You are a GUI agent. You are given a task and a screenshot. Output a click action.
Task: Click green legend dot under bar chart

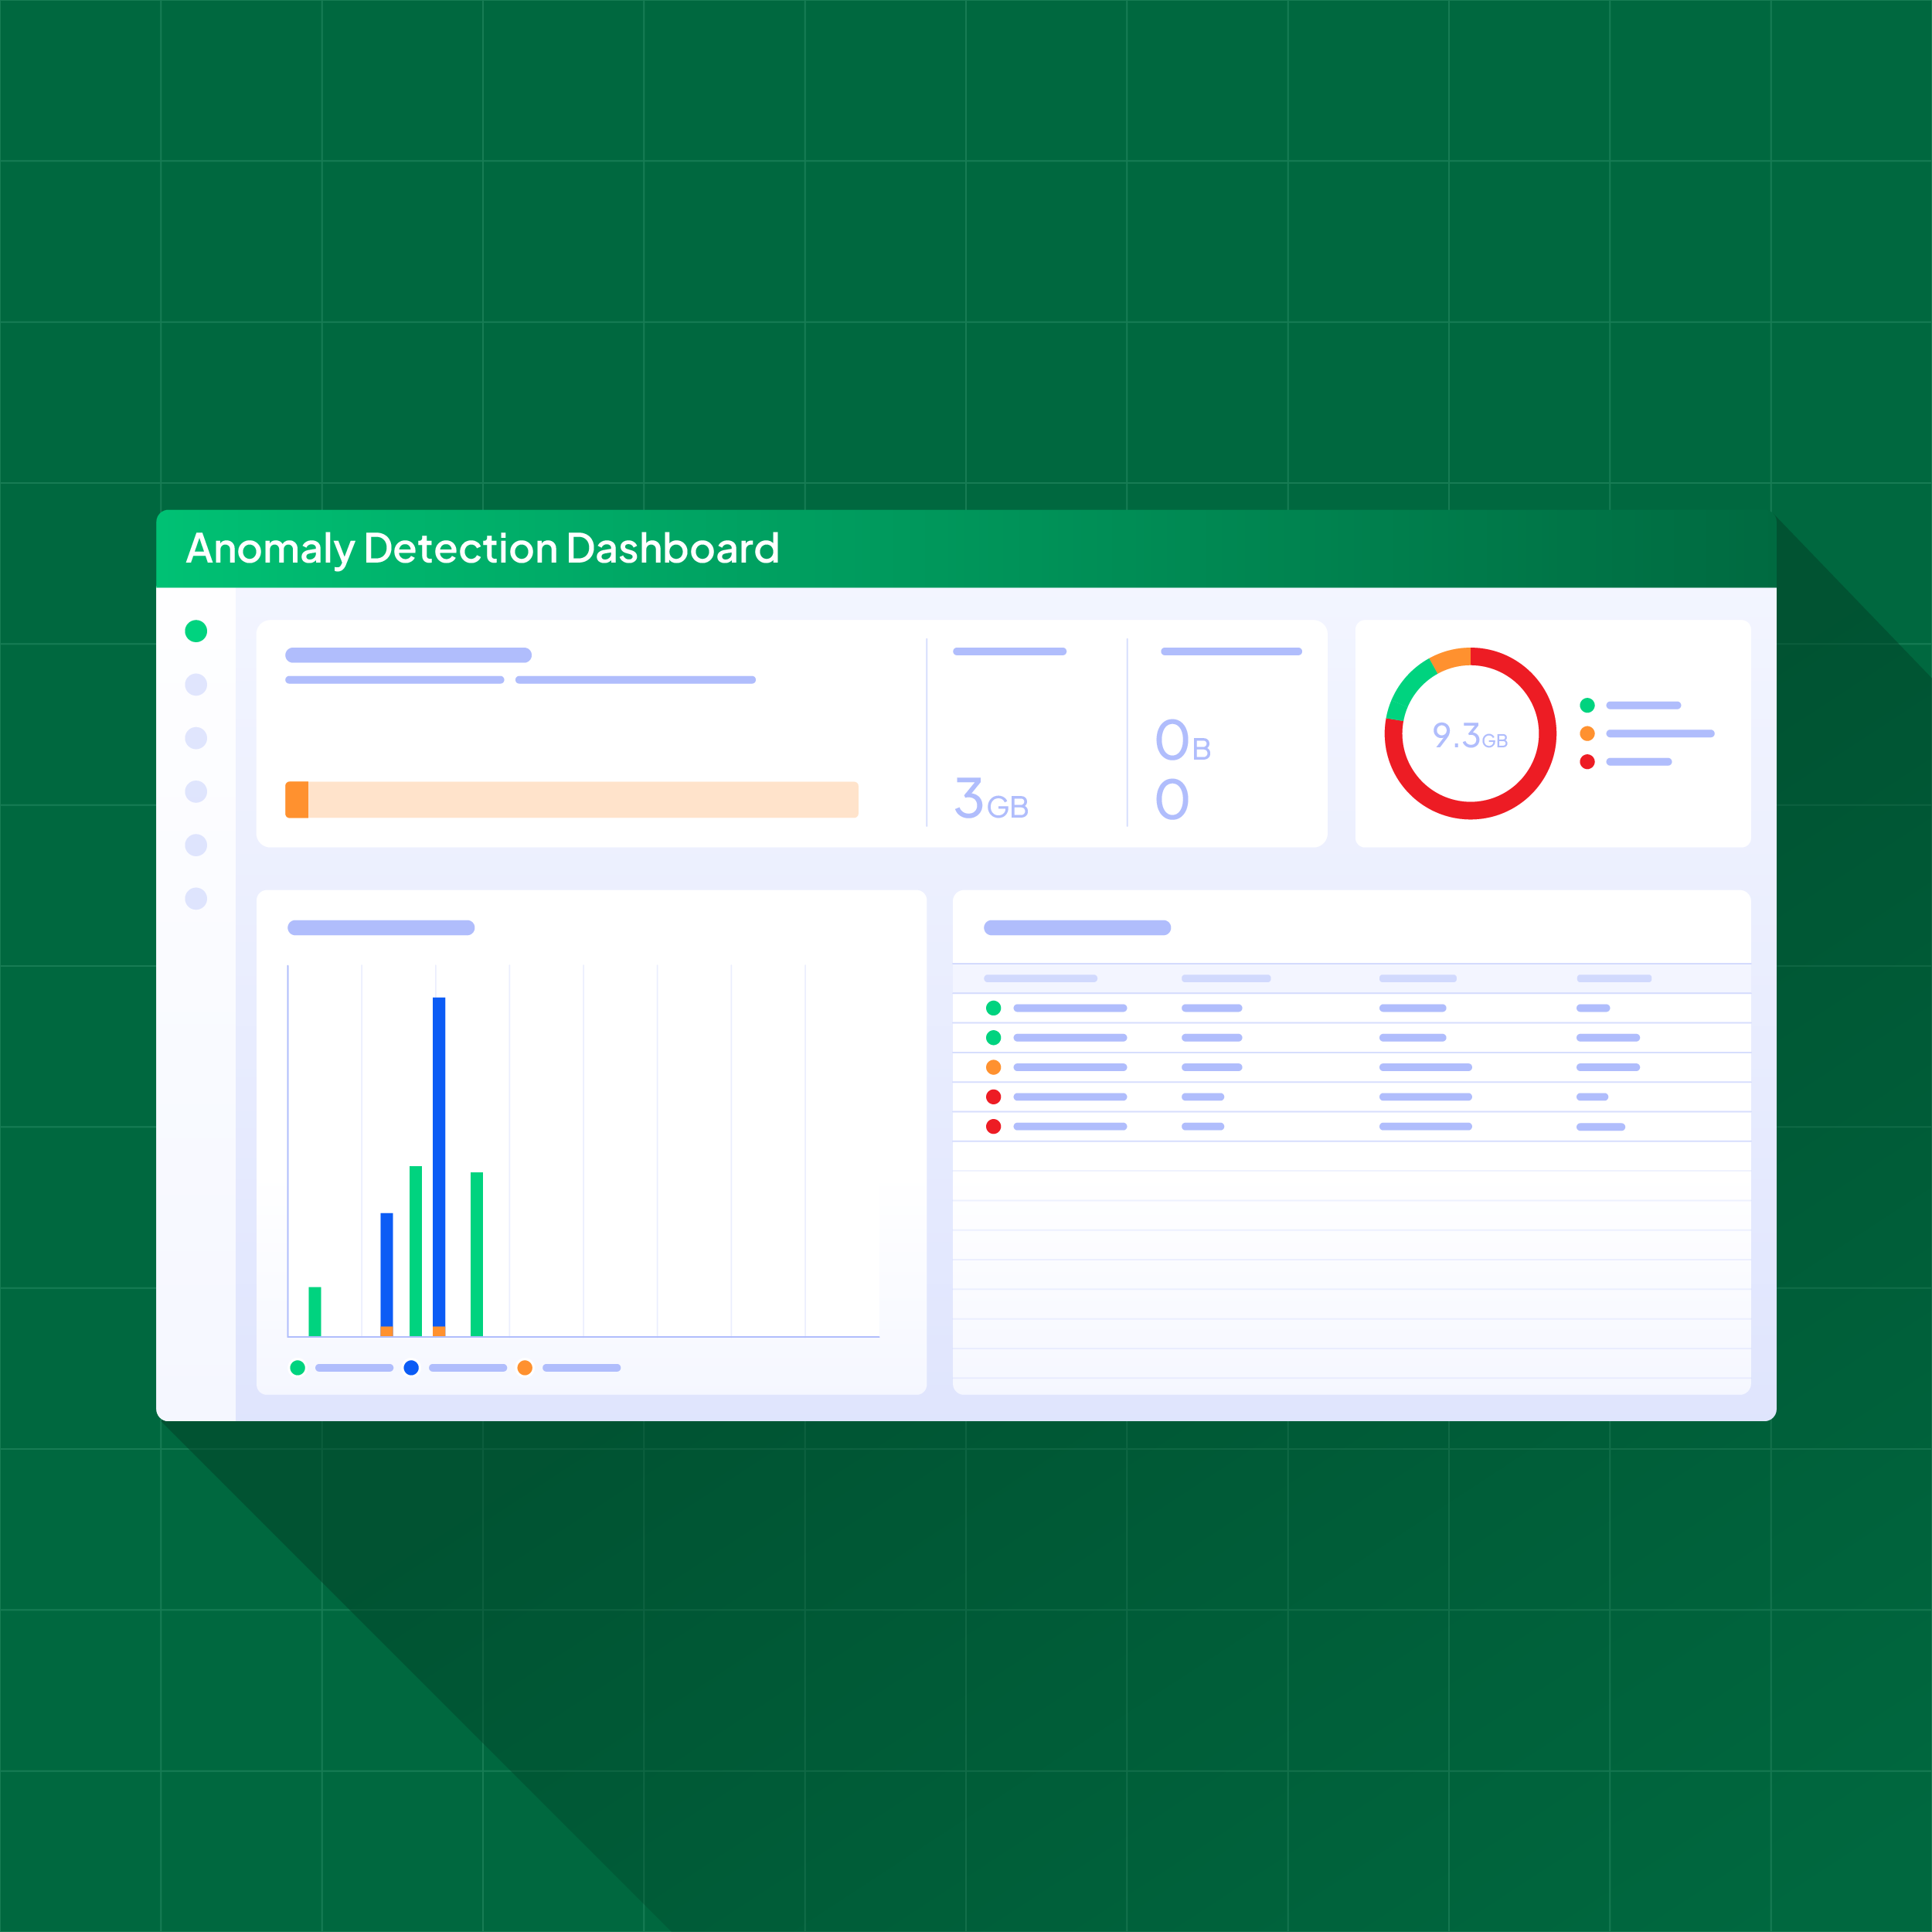click(297, 1367)
